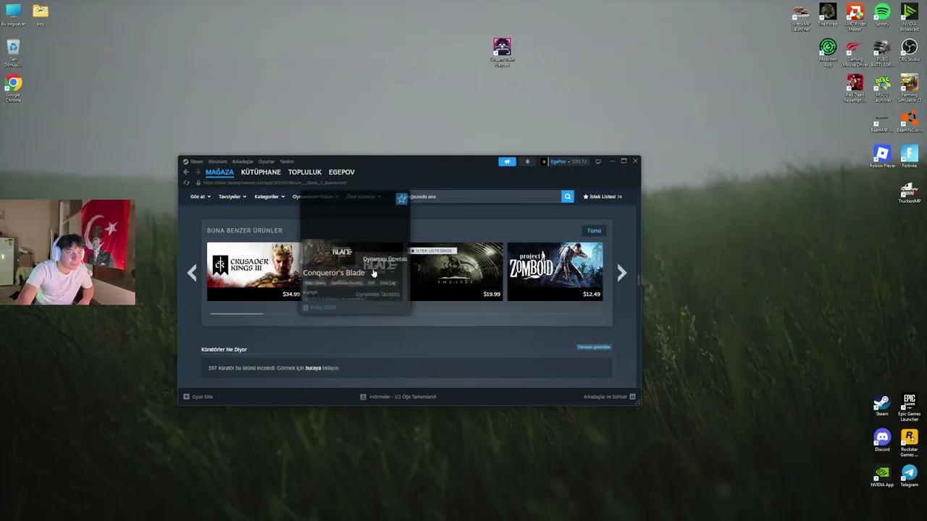
Task: Select the PUBG Battlegrounds shortcut
Action: (x=881, y=53)
